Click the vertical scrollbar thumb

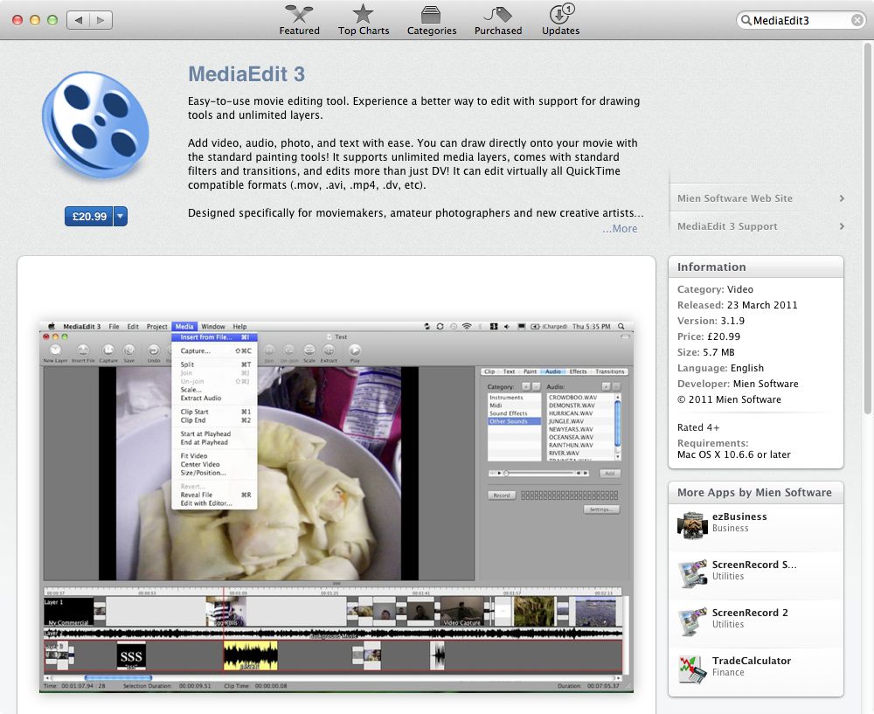(x=867, y=228)
